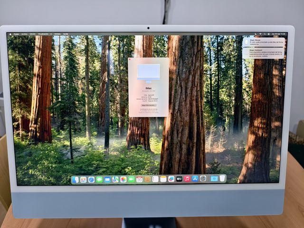Close the About This Mac window

[x=130, y=59]
